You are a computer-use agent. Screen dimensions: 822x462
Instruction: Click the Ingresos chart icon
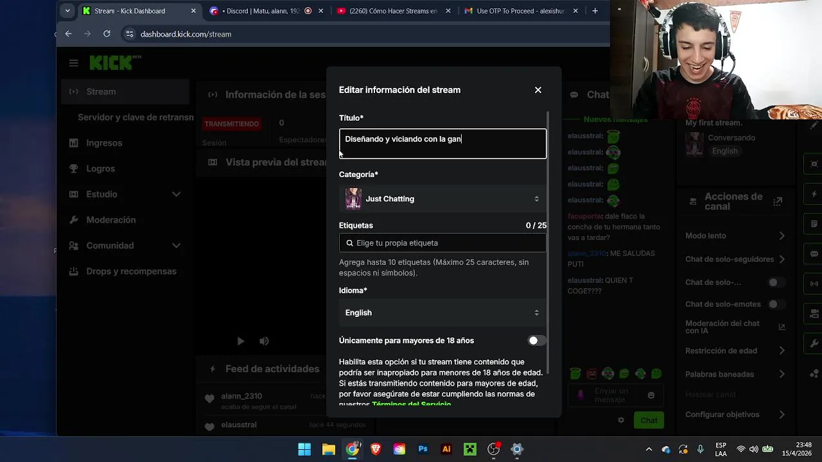pos(74,143)
